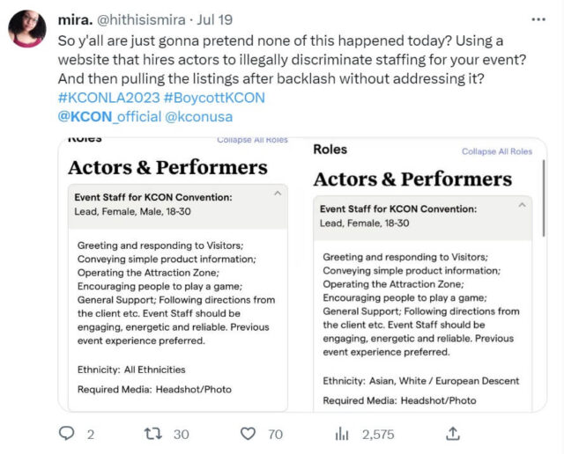
Task: Open the three-dot more options menu
Action: pos(538,18)
